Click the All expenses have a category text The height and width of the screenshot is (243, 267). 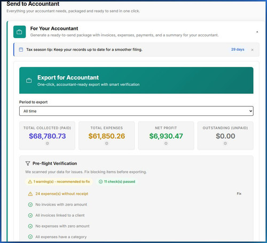[x=61, y=237]
